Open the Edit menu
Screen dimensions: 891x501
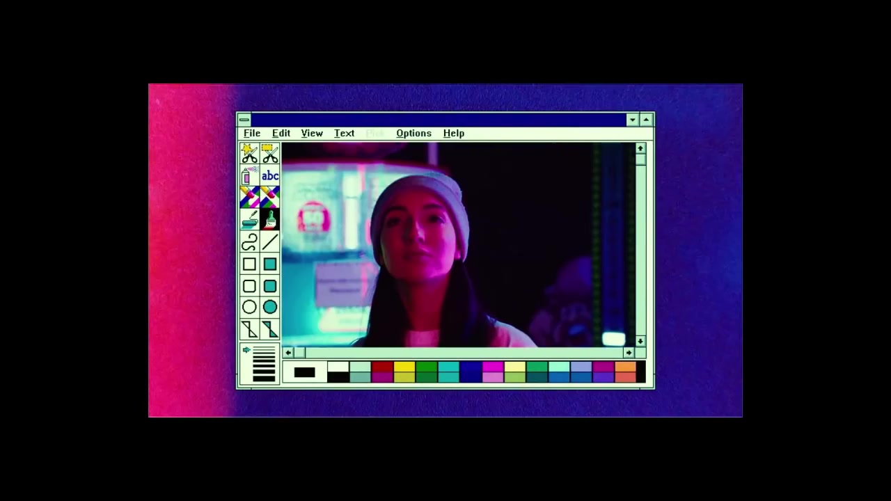tap(281, 133)
